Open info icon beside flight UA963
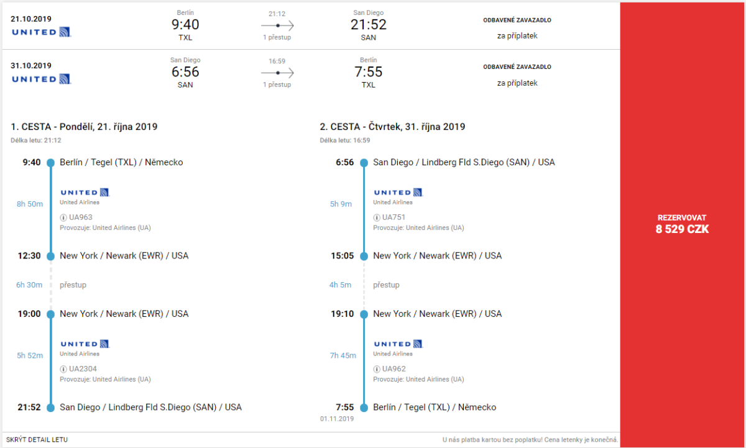The width and height of the screenshot is (746, 448). coord(63,217)
